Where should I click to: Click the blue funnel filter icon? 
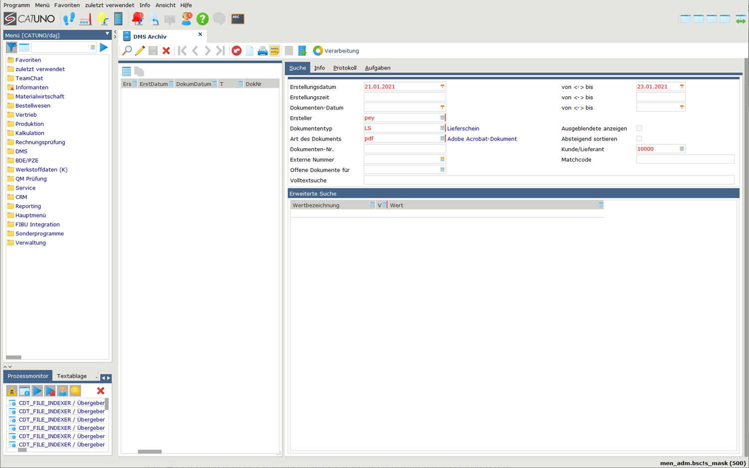coord(11,47)
